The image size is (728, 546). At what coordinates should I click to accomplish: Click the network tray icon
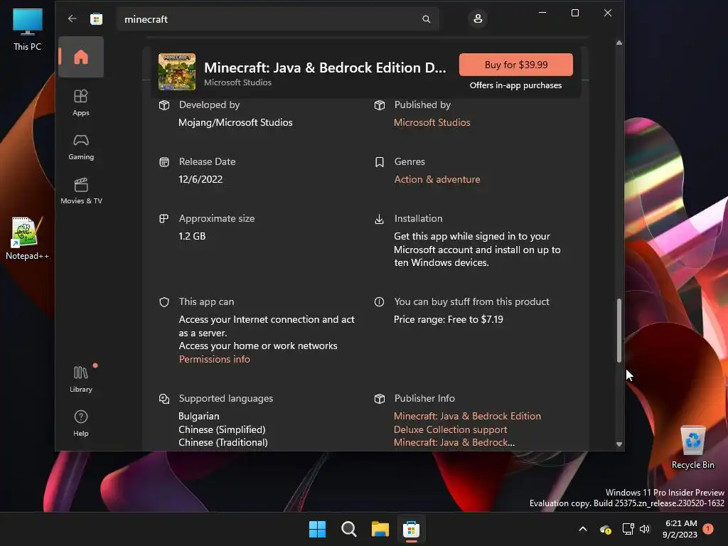[x=628, y=529]
